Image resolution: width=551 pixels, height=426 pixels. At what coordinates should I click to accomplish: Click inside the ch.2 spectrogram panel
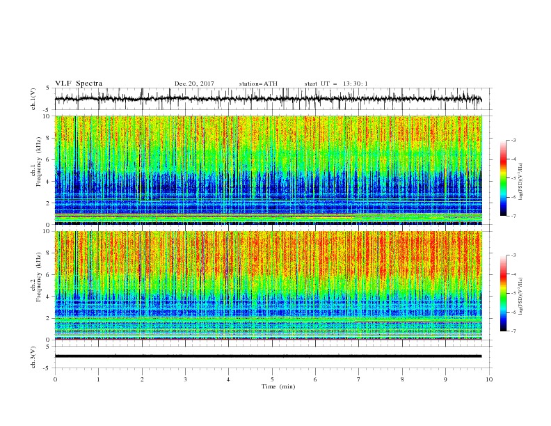pos(268,285)
